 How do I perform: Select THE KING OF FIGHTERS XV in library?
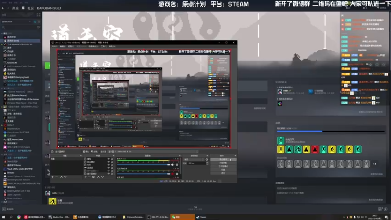click(20, 44)
